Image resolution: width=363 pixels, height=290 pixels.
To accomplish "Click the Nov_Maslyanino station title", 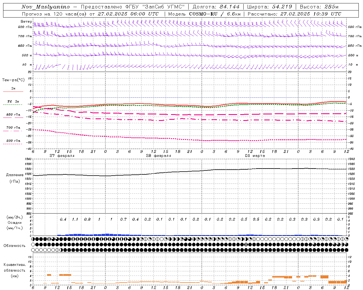I will (46, 7).
